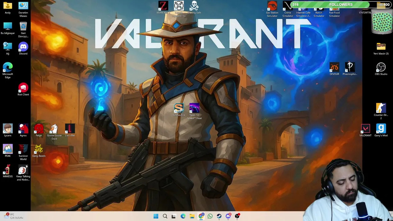Select the Crime Simulator shortcut
This screenshot has width=393, height=221.
pos(288,9)
